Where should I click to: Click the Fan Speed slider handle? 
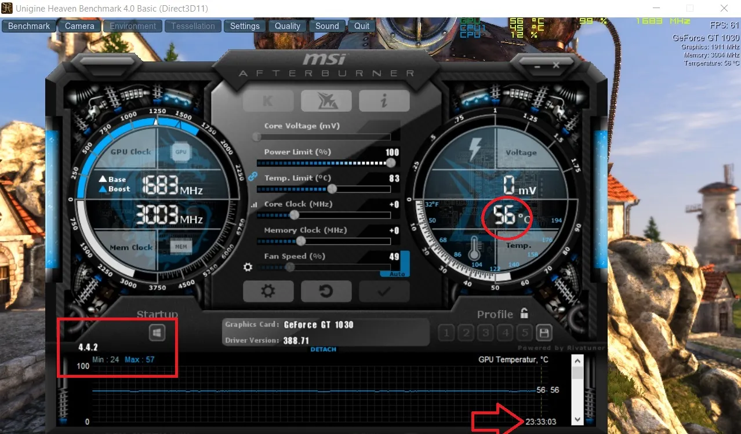tap(289, 267)
